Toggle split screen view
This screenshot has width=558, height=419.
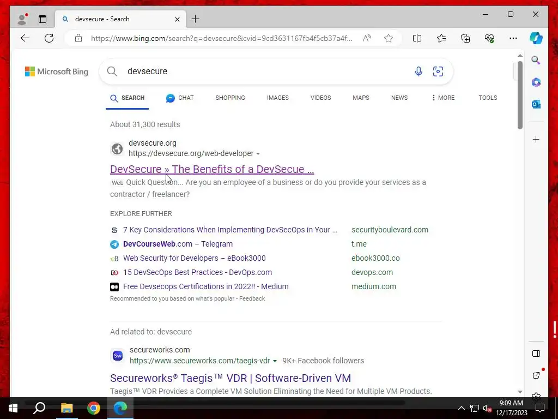[x=417, y=38]
